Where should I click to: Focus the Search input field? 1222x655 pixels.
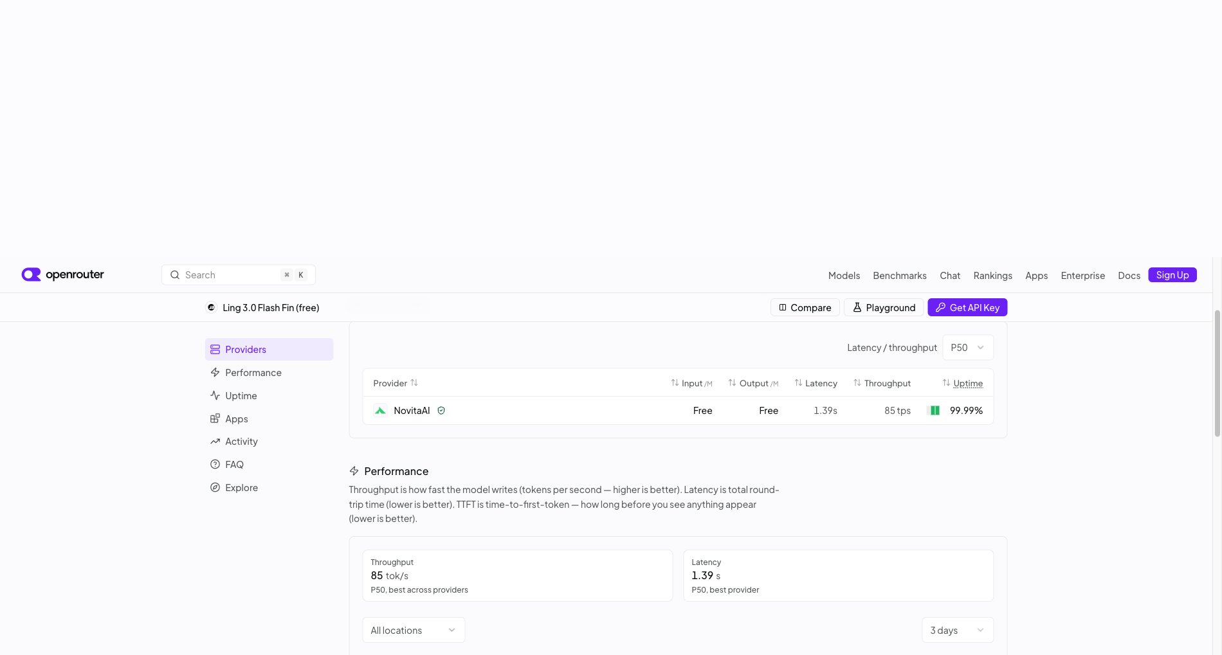238,275
